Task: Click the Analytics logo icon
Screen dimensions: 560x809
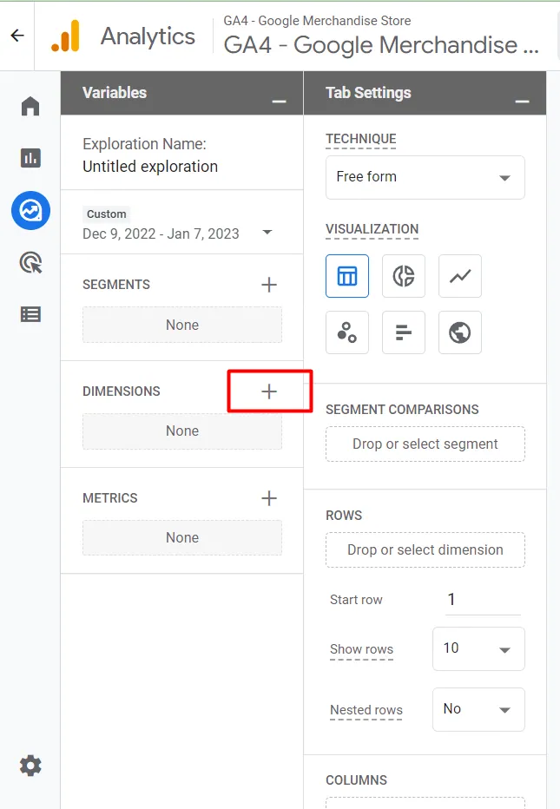Action: tap(65, 36)
